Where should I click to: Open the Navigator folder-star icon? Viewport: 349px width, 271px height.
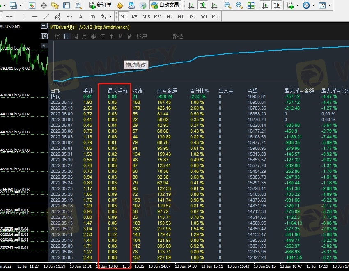click(55, 5)
